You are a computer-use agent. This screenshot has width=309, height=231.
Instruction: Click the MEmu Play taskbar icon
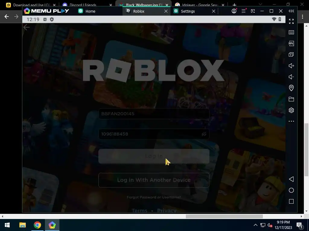[52, 225]
